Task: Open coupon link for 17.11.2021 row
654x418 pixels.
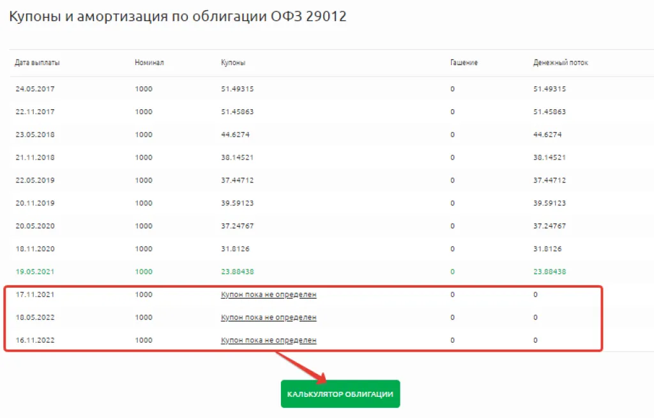Action: pos(268,294)
